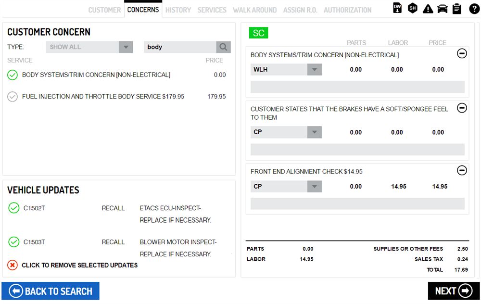Image resolution: width=481 pixels, height=304 pixels.
Task: Uncheck Body Systems/Trim Concern service
Action: [x=13, y=75]
